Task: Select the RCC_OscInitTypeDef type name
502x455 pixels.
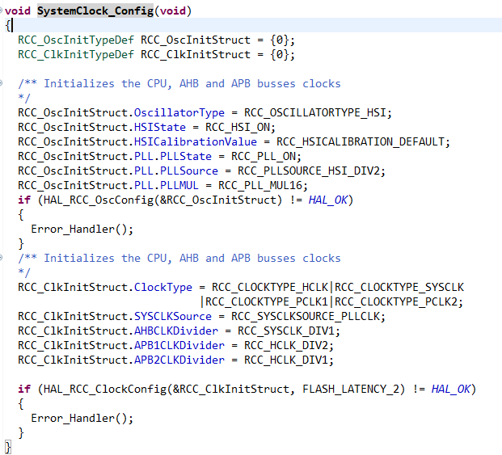Action: 76,40
